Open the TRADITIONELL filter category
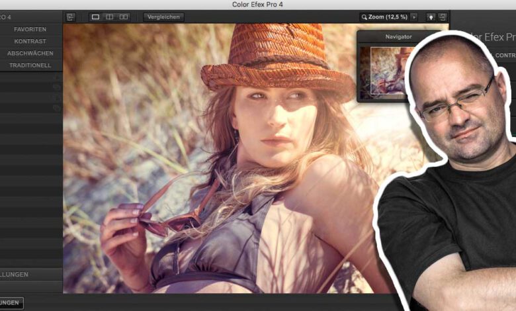 [30, 65]
